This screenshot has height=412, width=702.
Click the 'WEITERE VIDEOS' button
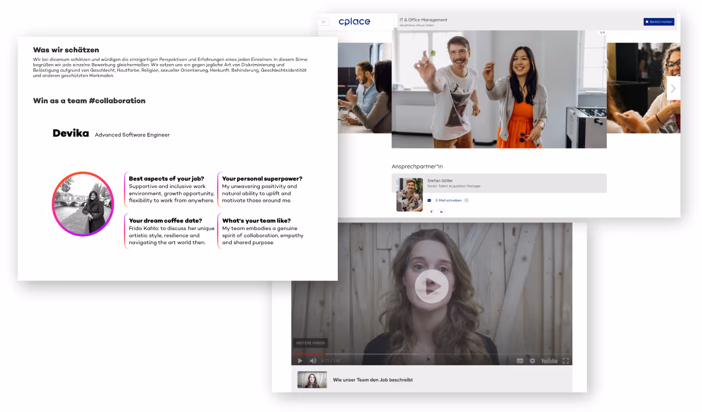click(x=310, y=343)
